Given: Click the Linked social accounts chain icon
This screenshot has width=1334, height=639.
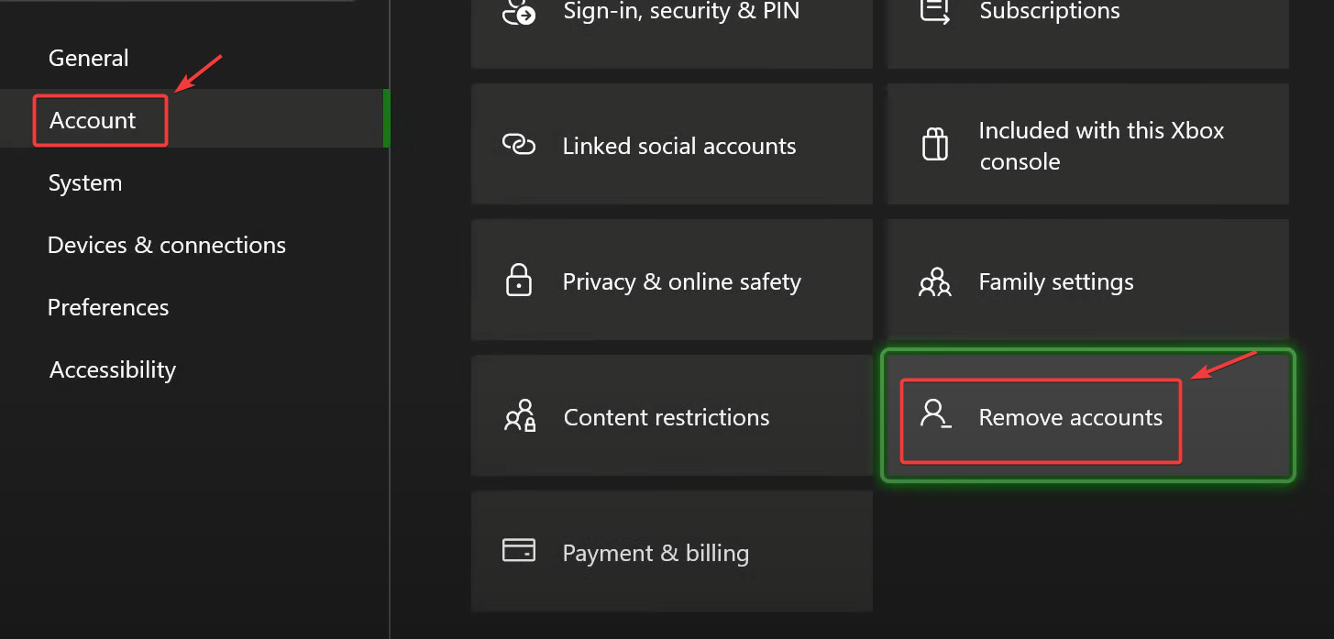Looking at the screenshot, I should click(x=519, y=145).
